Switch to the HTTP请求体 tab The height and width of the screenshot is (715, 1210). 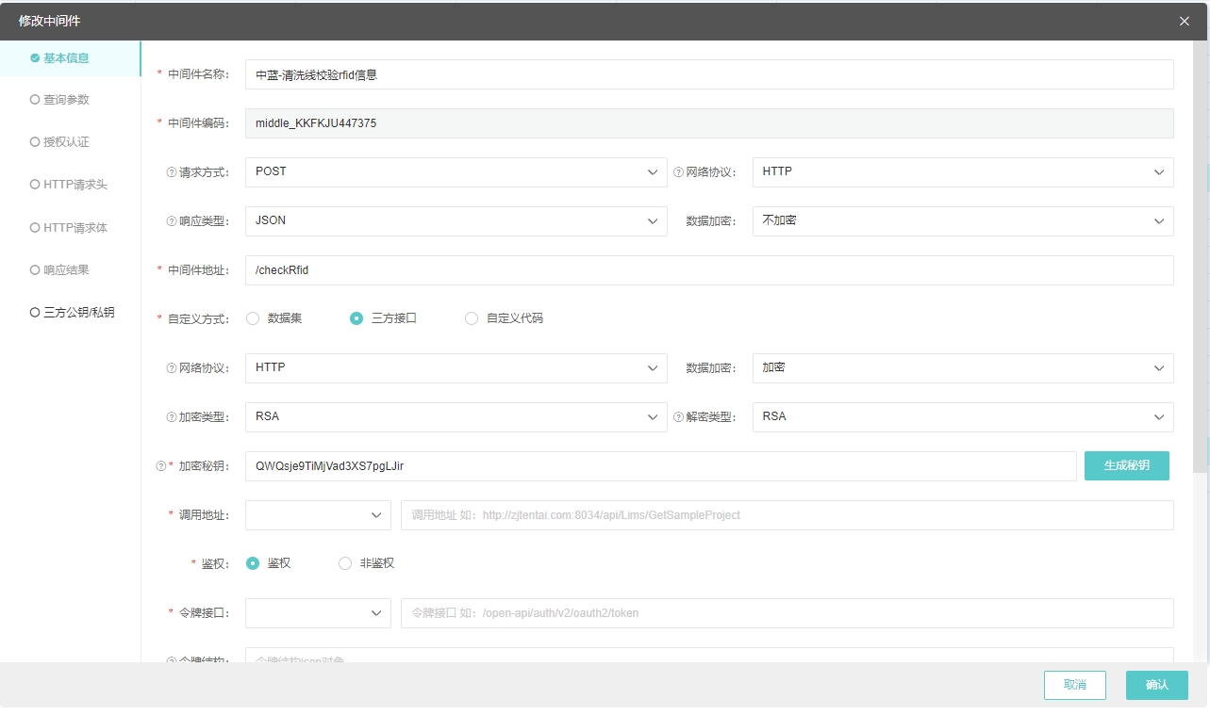[71, 228]
